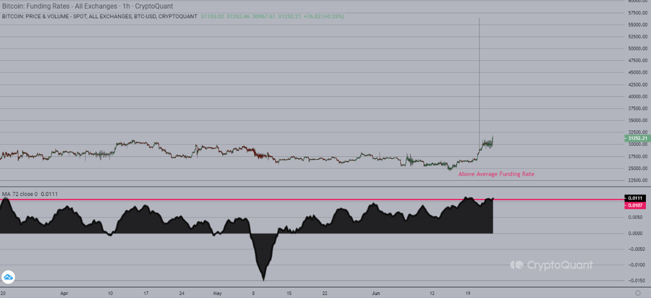Click the 25000.00 price axis label
This screenshot has height=298, width=651.
638,169
